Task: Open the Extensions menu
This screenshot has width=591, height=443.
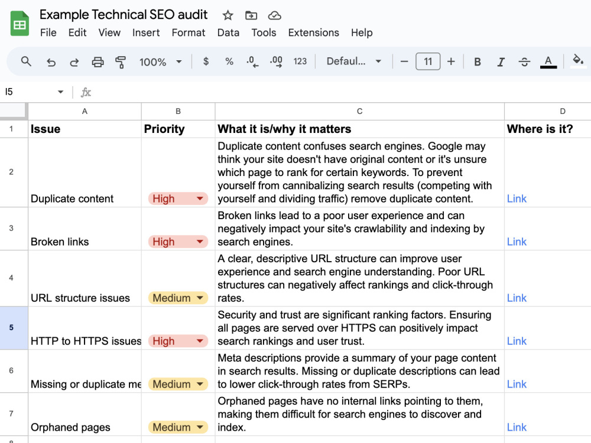Action: click(x=314, y=32)
